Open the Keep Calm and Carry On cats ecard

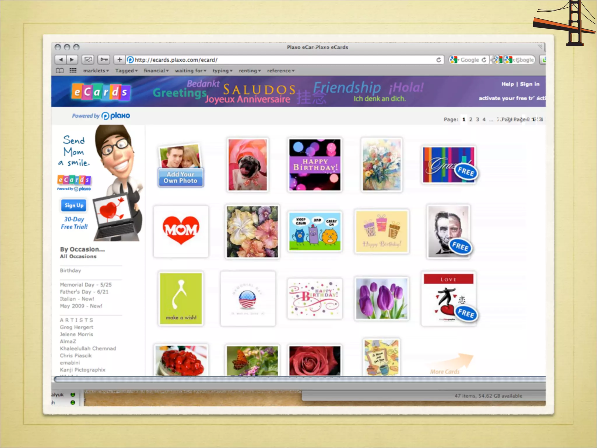click(315, 231)
